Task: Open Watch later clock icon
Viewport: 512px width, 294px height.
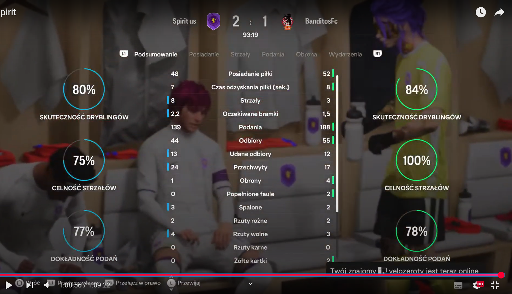Action: click(481, 12)
